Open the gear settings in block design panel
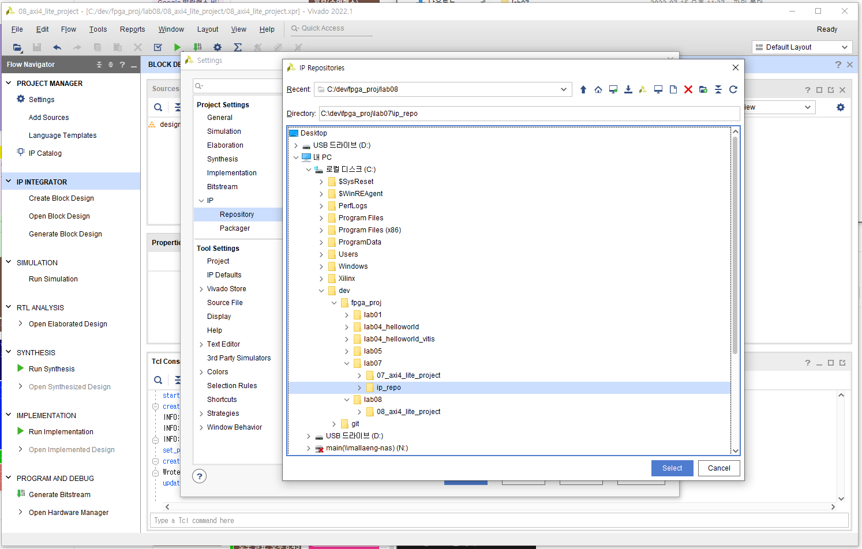The height and width of the screenshot is (549, 862). (x=841, y=107)
